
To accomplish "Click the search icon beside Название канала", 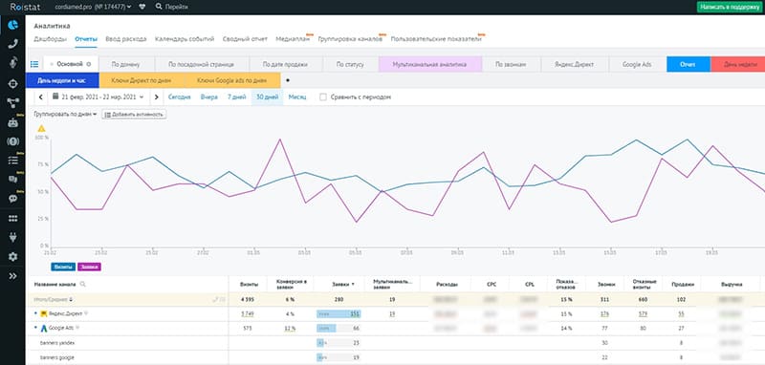I will [82, 284].
